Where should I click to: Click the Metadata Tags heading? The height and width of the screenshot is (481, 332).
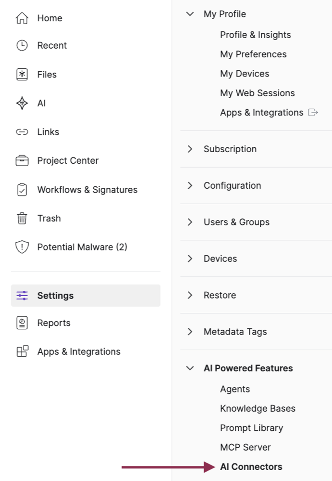[x=235, y=332]
